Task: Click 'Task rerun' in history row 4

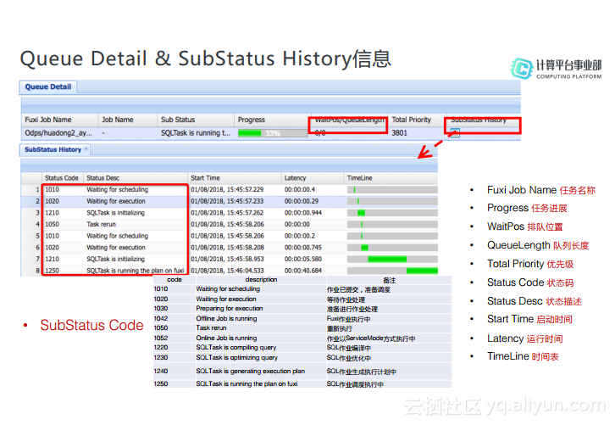Action: [x=101, y=224]
